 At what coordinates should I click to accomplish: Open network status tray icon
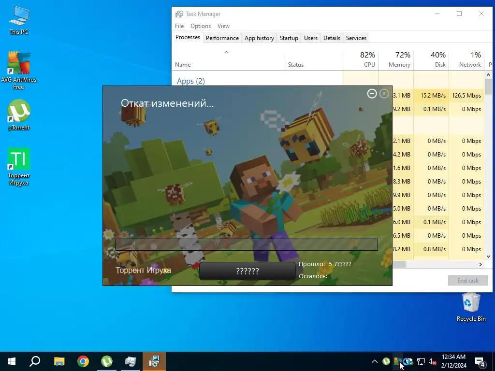tap(421, 361)
